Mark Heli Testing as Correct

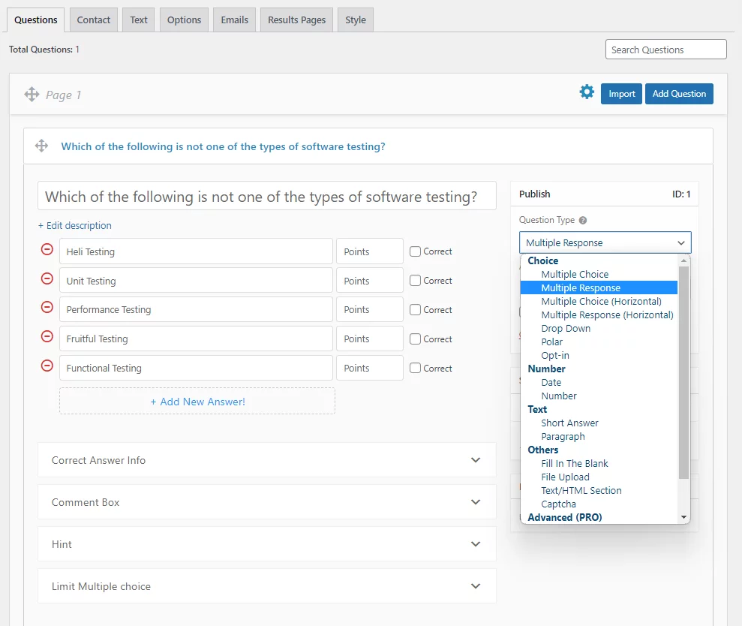[x=415, y=251]
